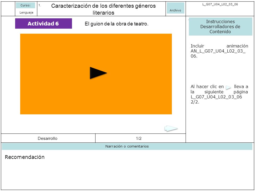255x191 pixels.
Task: Click the number 1. beside the title
Action: (40, 5)
